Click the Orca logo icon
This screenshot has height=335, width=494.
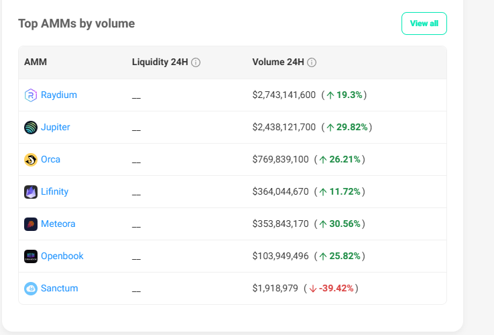31,160
